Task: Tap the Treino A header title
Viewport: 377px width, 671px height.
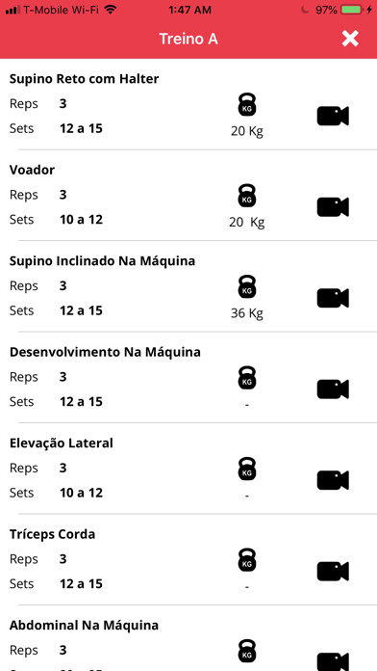Action: click(x=188, y=39)
